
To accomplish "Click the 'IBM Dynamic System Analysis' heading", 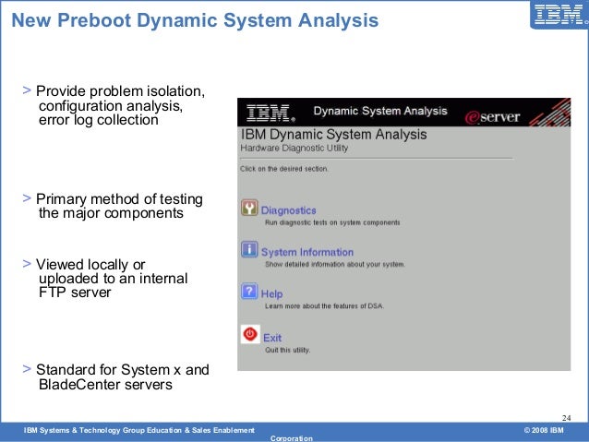I will pos(333,135).
